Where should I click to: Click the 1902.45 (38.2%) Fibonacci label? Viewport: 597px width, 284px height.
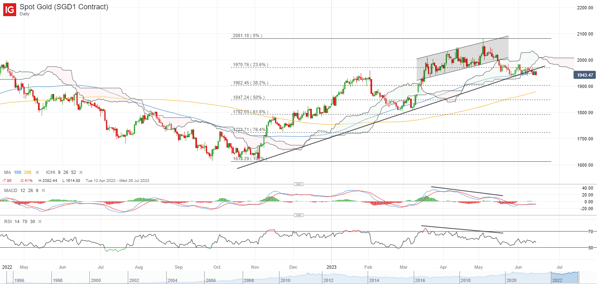250,83
